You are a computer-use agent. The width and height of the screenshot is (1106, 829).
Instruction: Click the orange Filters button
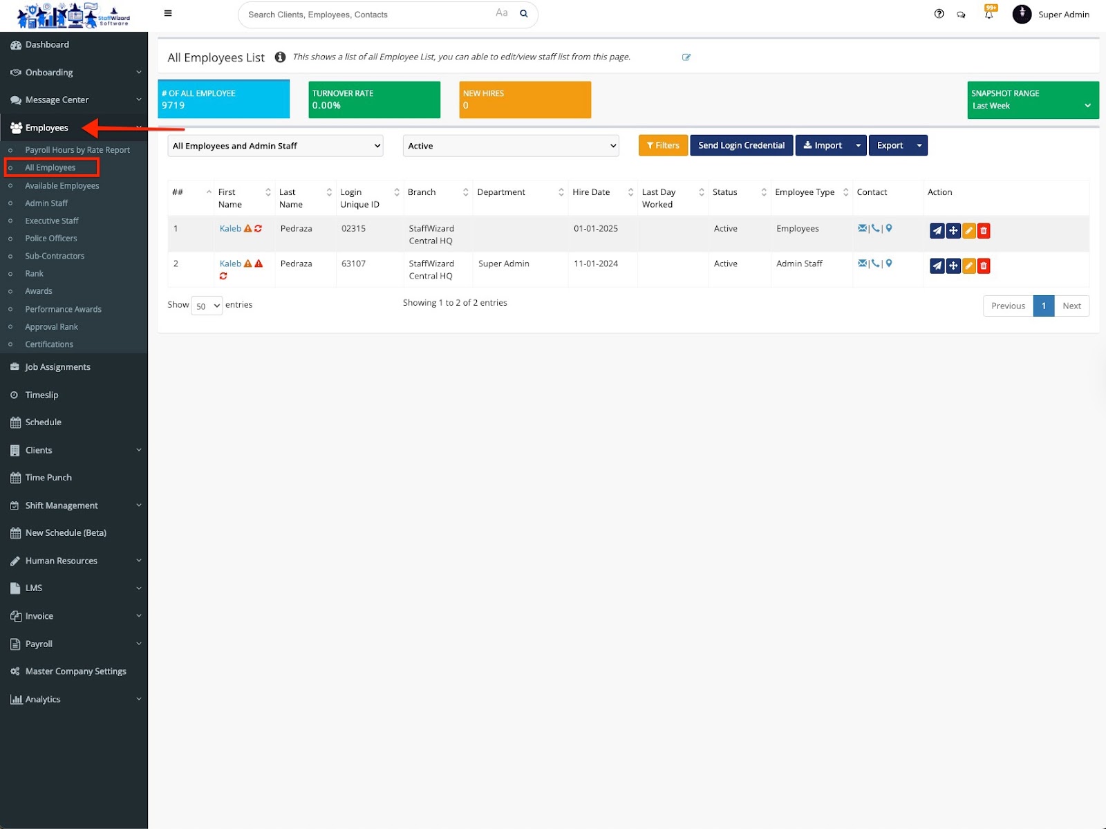pos(662,146)
